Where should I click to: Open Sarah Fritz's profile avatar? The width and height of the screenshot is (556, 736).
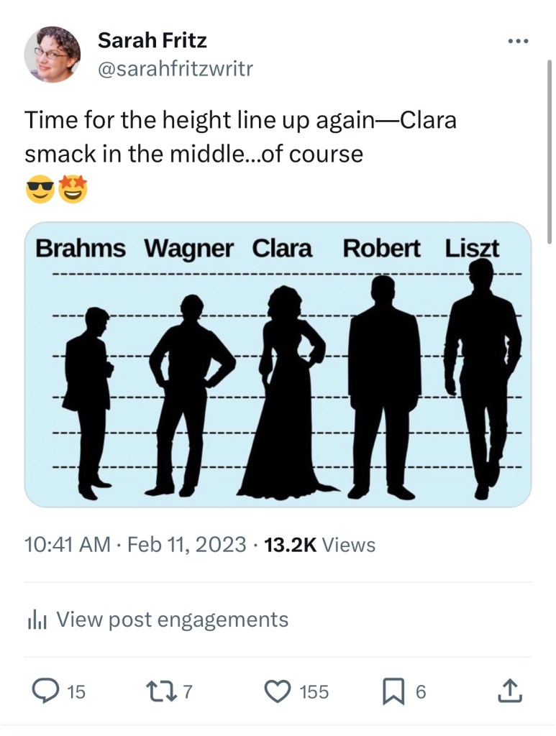(x=53, y=55)
